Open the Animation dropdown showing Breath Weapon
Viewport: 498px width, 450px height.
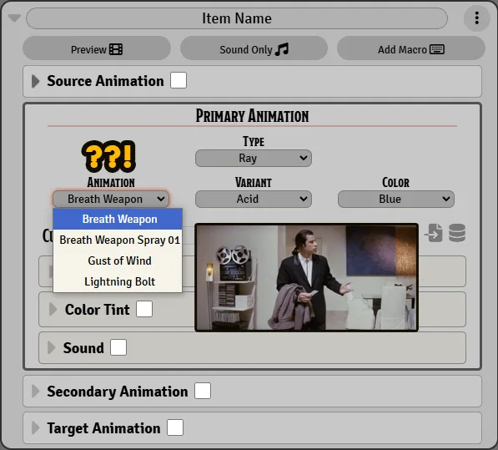[x=111, y=199]
